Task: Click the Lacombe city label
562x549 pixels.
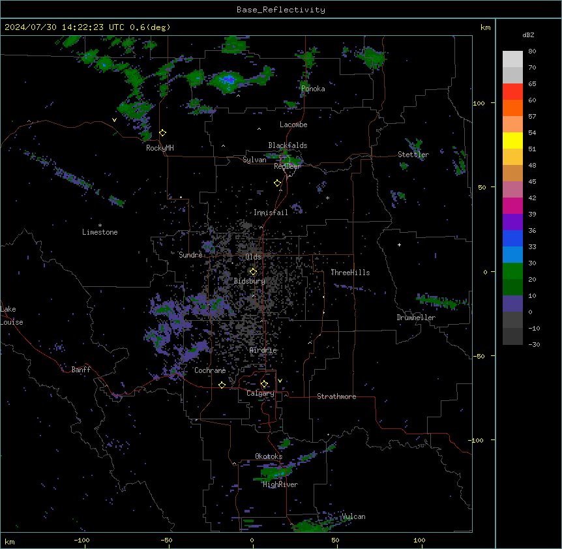Action: 293,125
